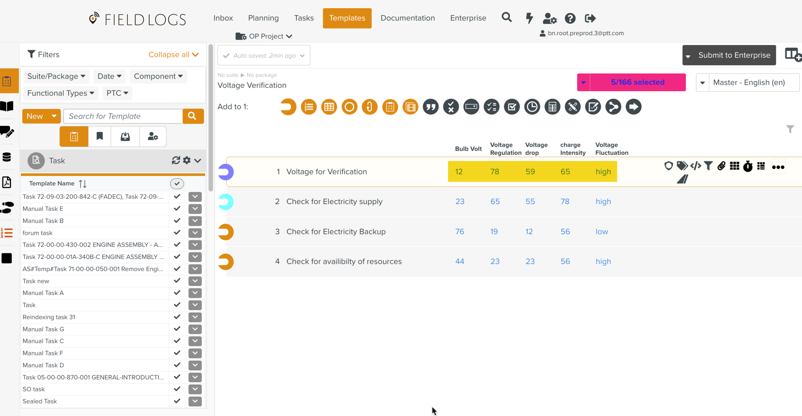Click the quotation marks icon in toolbar
The height and width of the screenshot is (416, 802).
click(x=431, y=107)
